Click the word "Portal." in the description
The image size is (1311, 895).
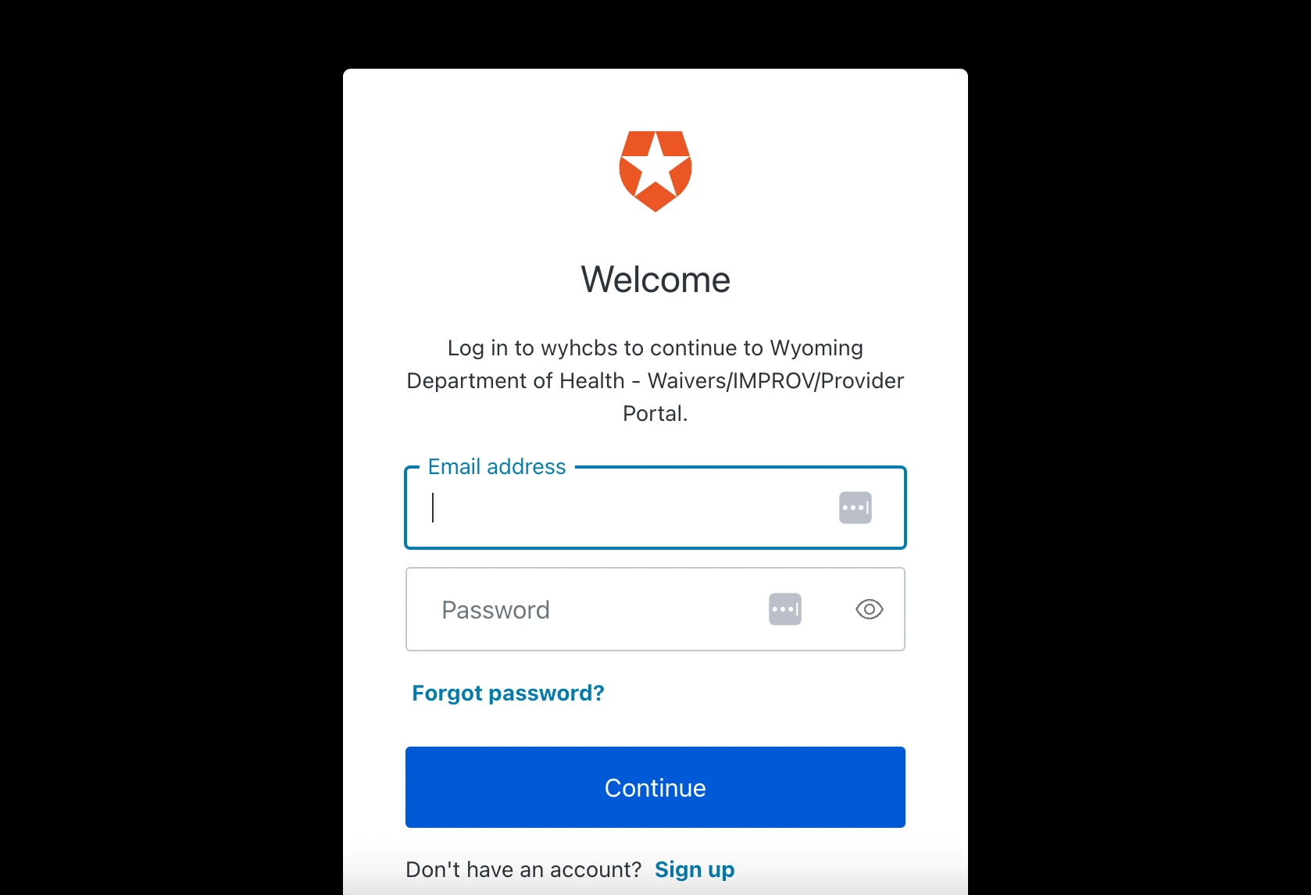tap(655, 413)
